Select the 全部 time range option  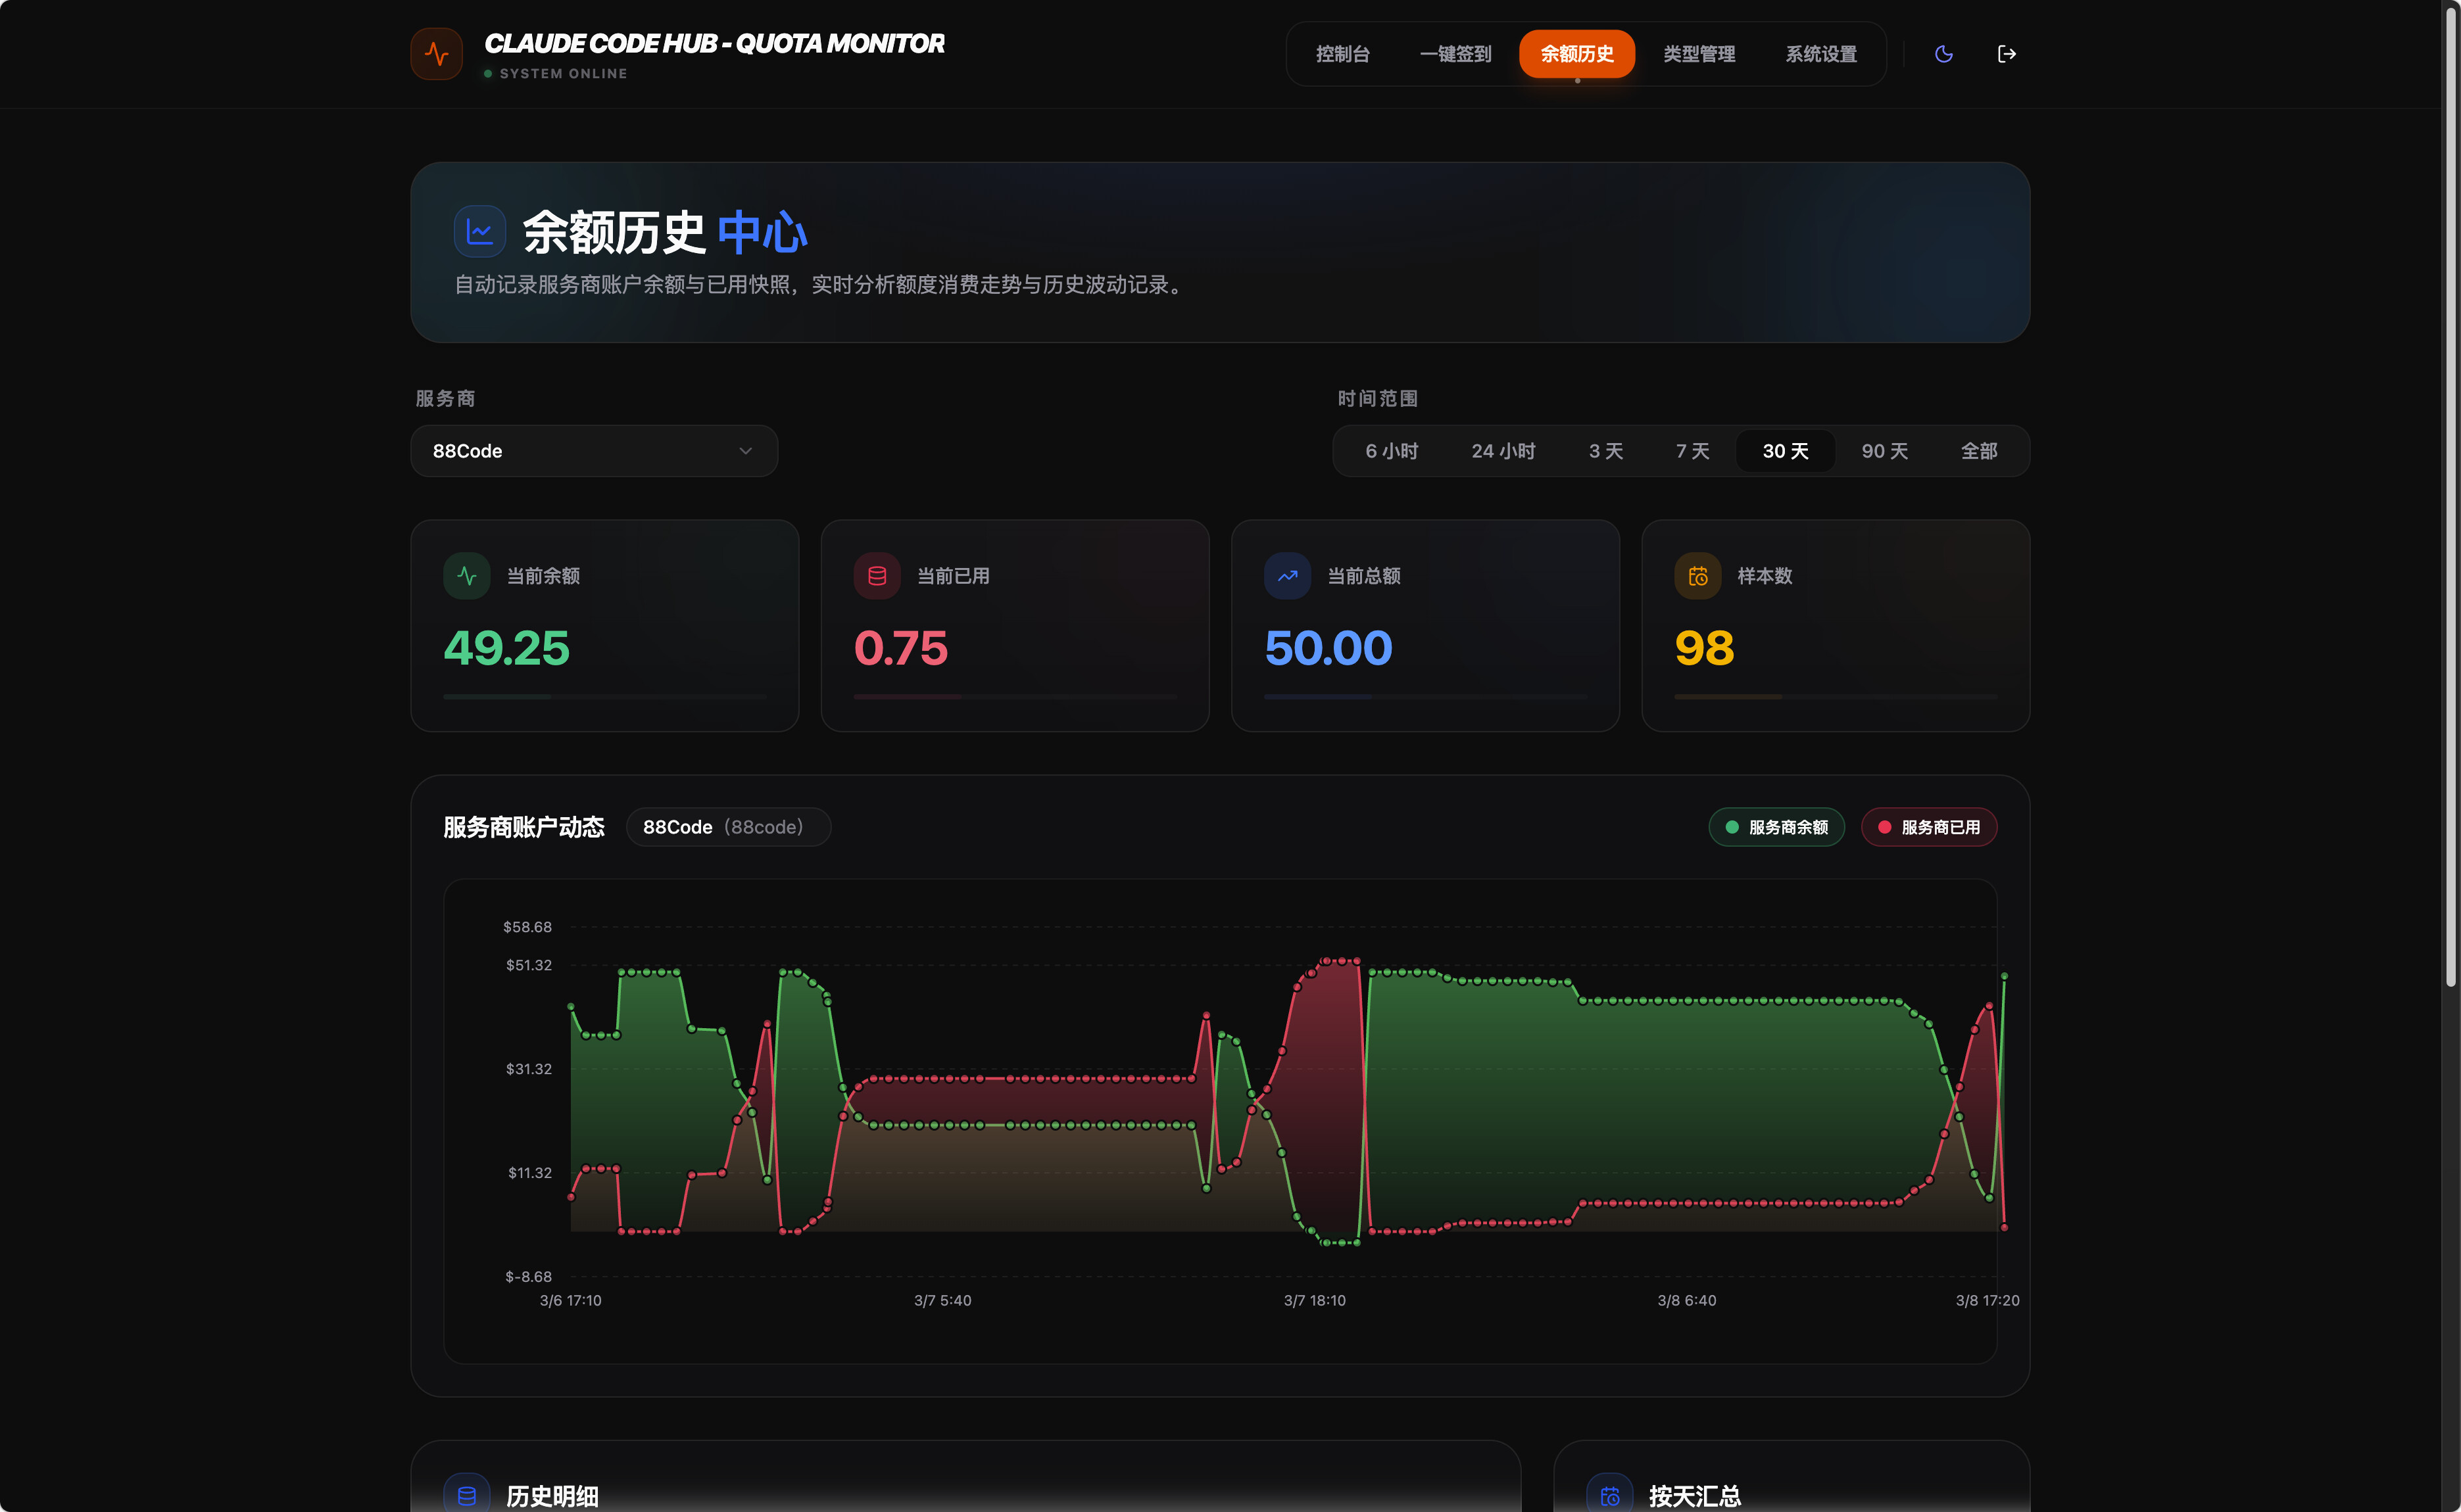point(1979,451)
